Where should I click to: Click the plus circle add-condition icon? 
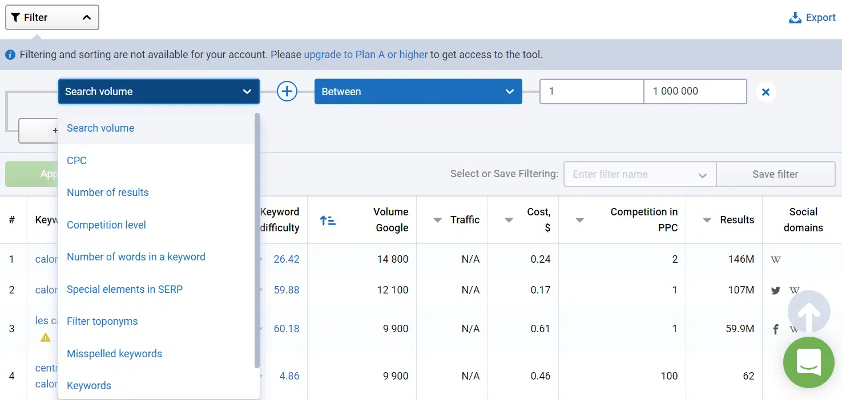click(x=287, y=91)
